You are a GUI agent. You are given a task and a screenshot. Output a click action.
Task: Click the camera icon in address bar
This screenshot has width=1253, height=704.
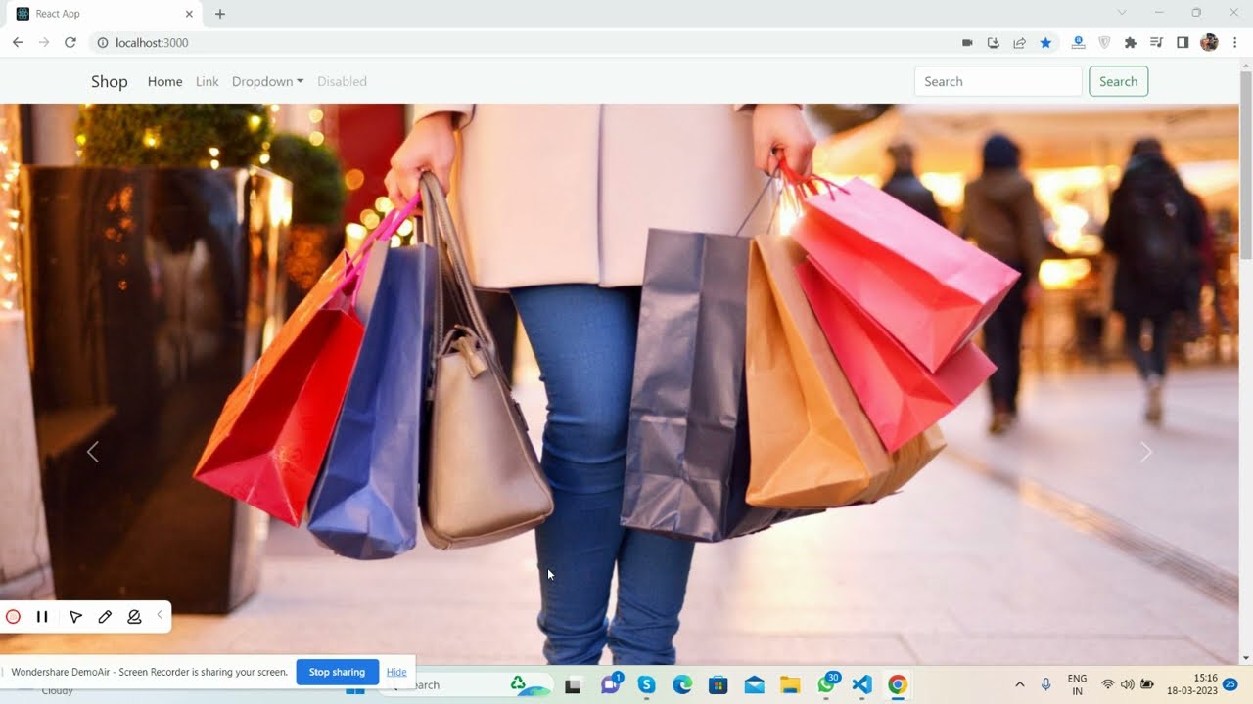[967, 42]
